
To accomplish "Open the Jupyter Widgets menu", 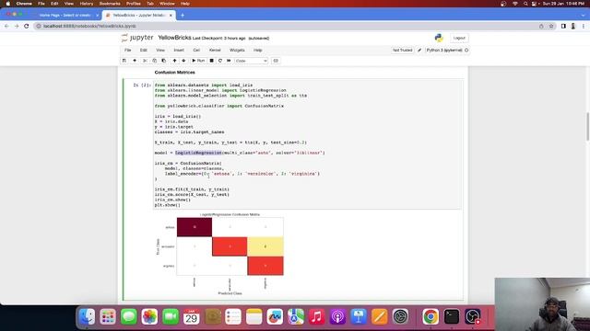I will [x=237, y=50].
